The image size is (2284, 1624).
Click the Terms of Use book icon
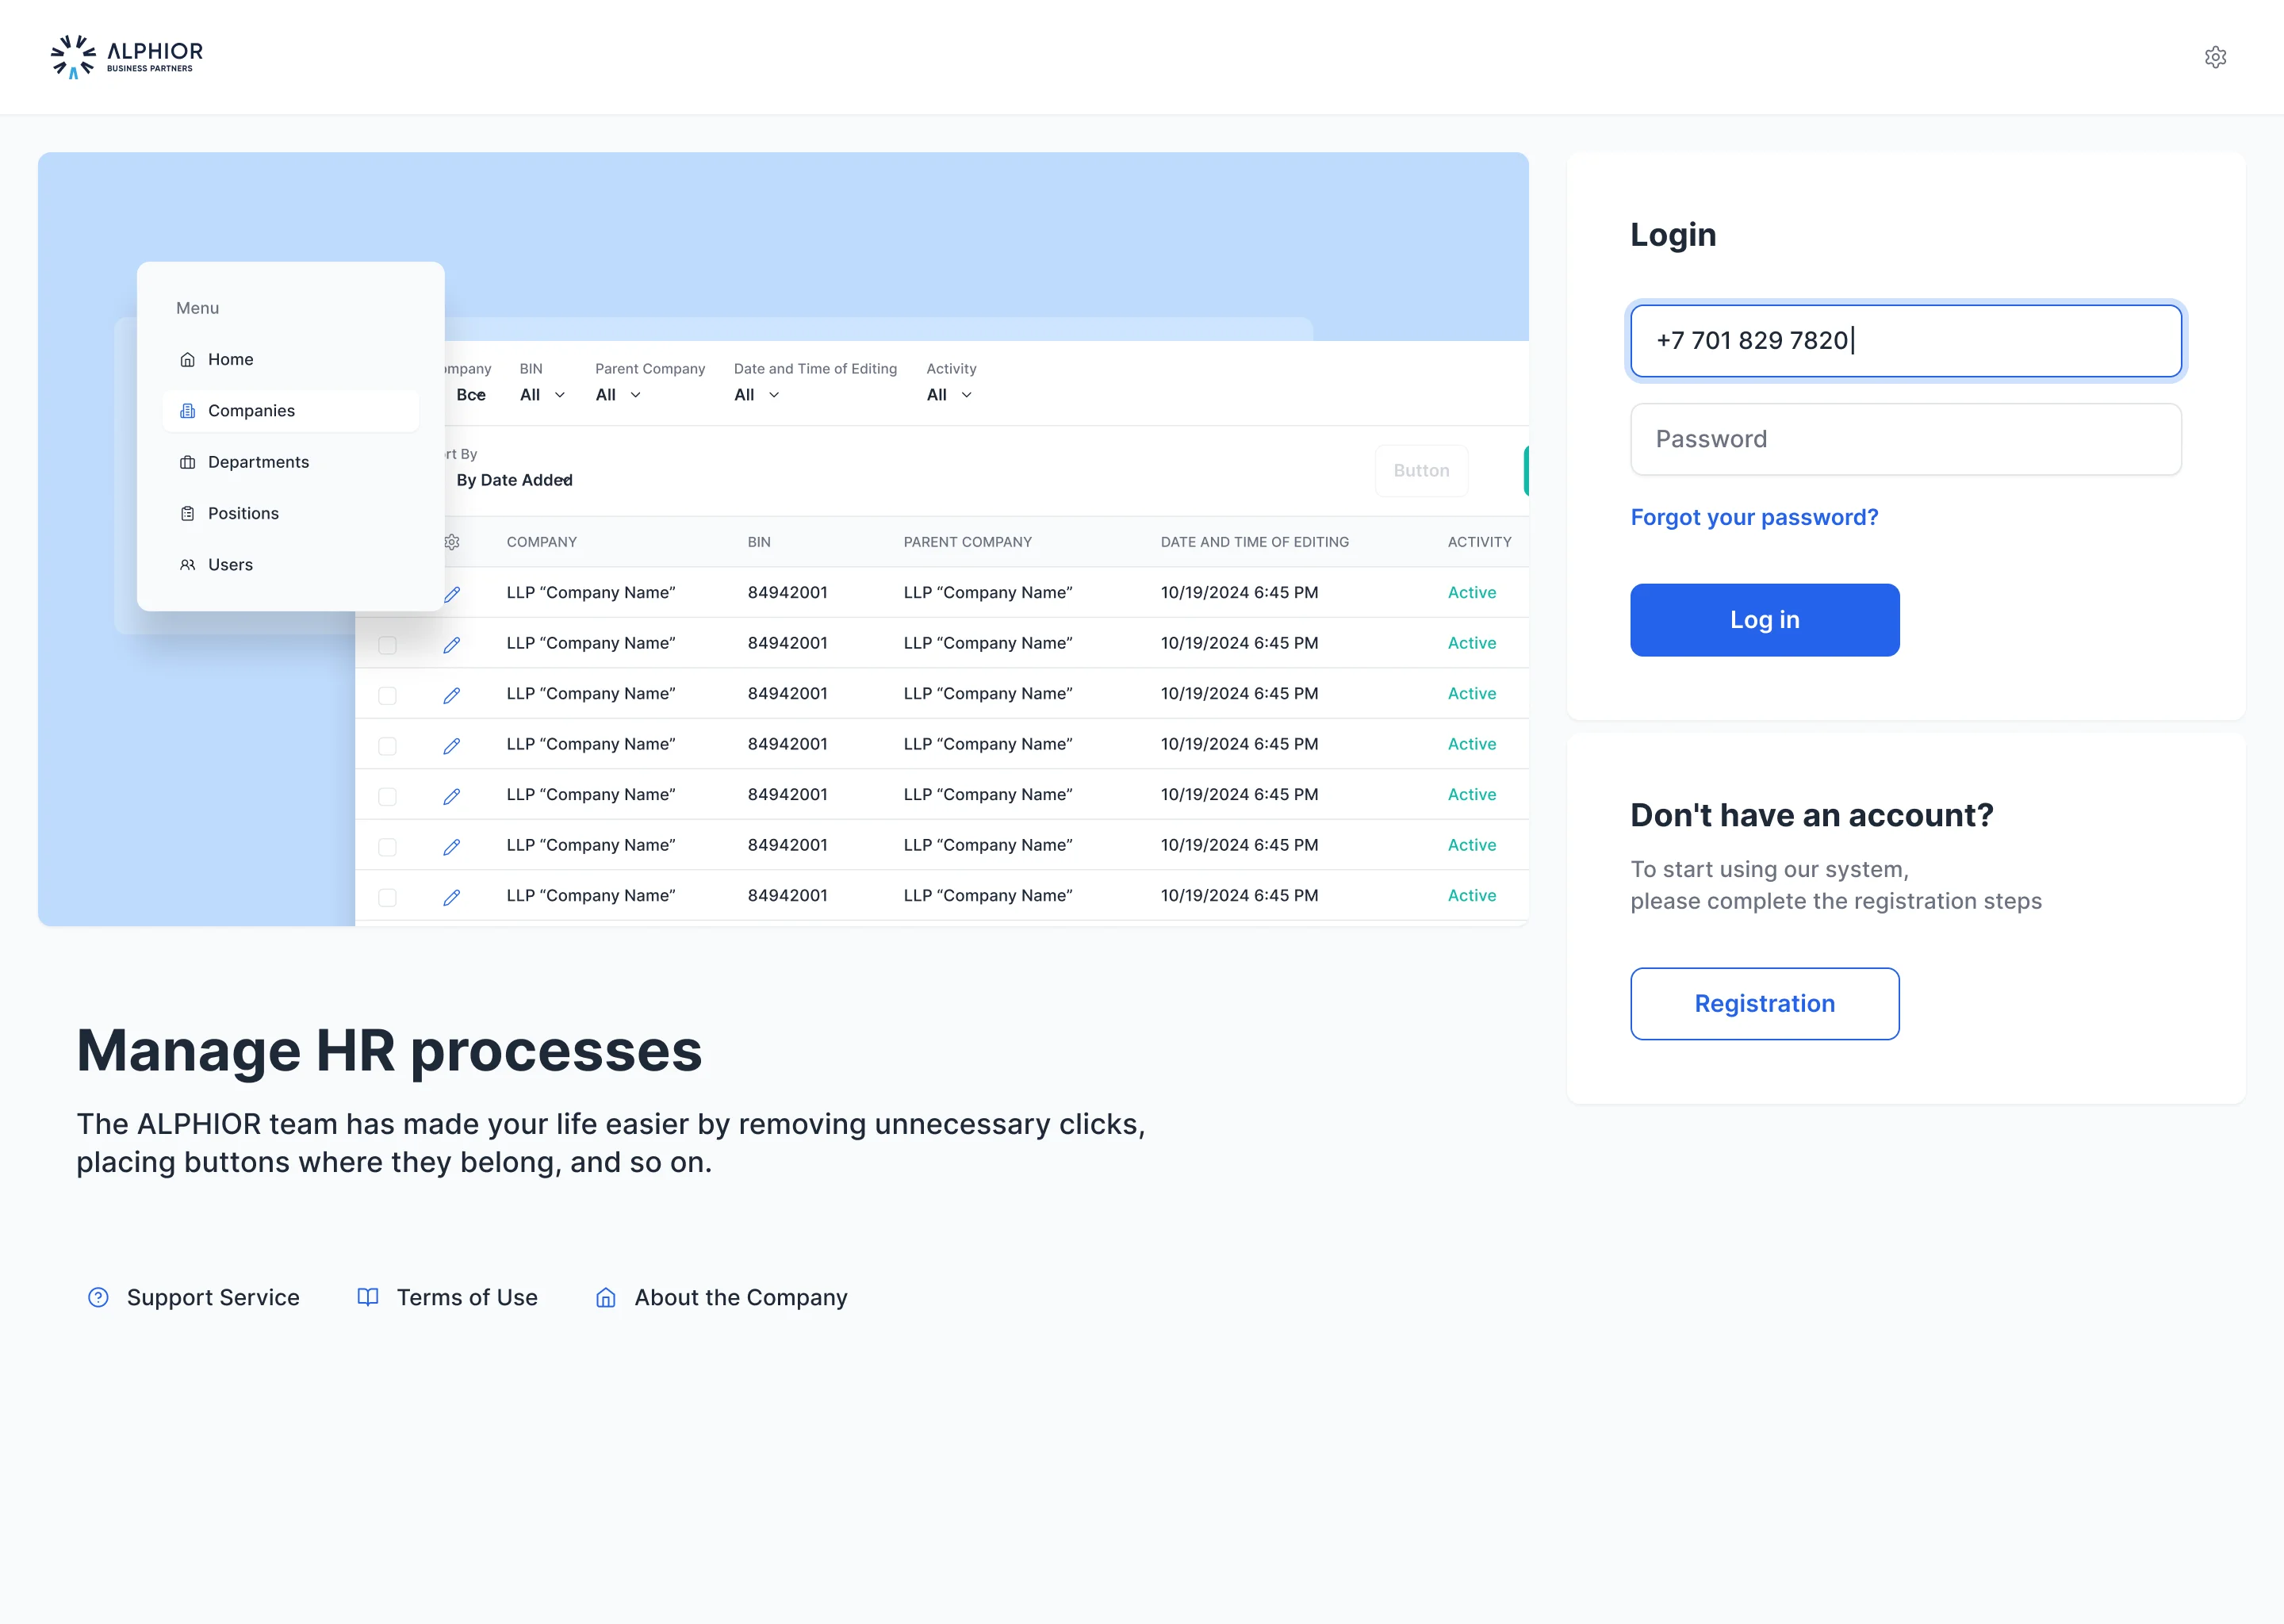368,1297
